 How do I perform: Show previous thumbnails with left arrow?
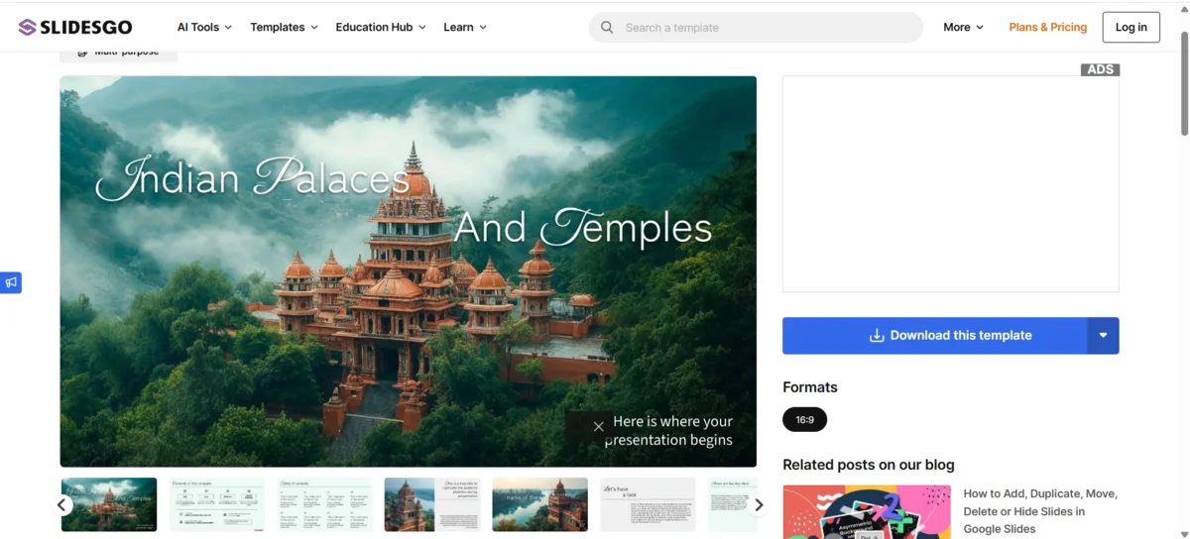[62, 505]
